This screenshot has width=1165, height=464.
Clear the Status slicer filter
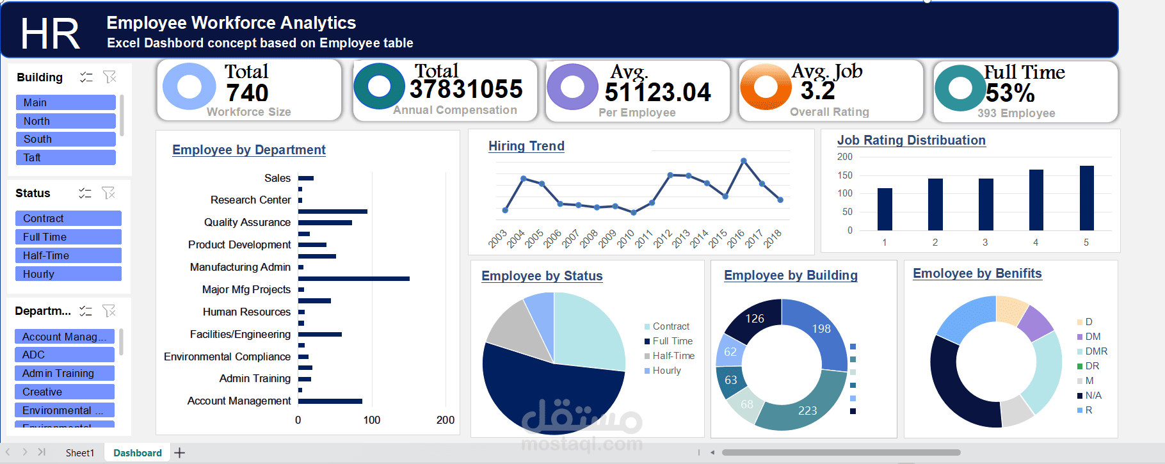click(x=109, y=193)
